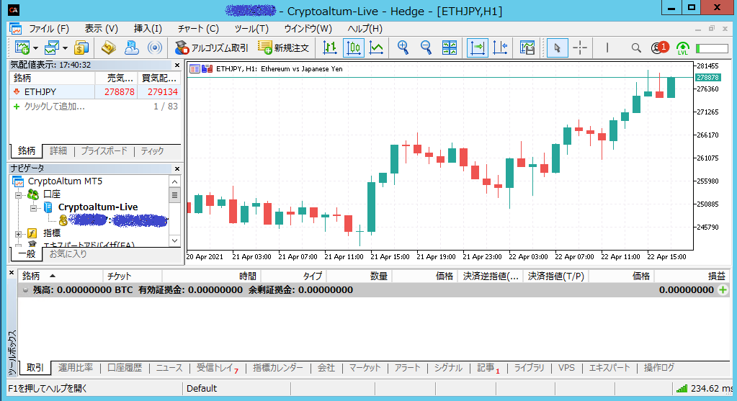This screenshot has width=737, height=401.
Task: Expand the profiles dropdown arrow
Action: (x=65, y=48)
